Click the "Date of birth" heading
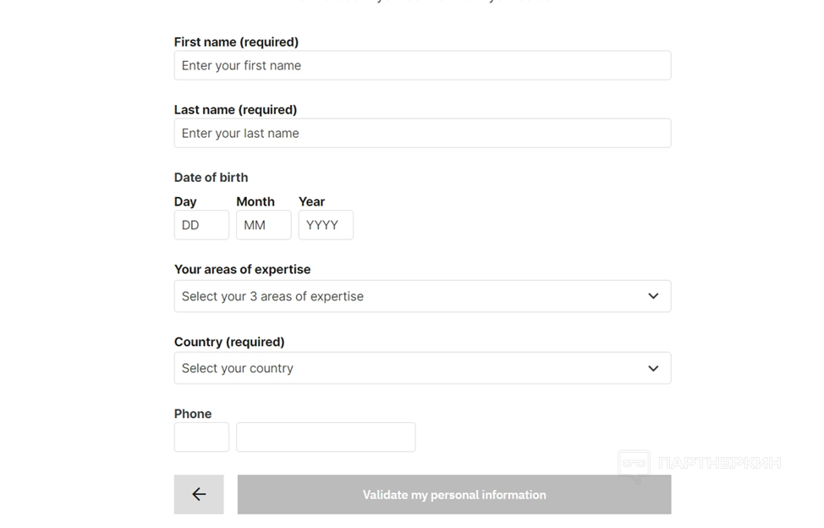This screenshot has width=824, height=528. pos(211,177)
